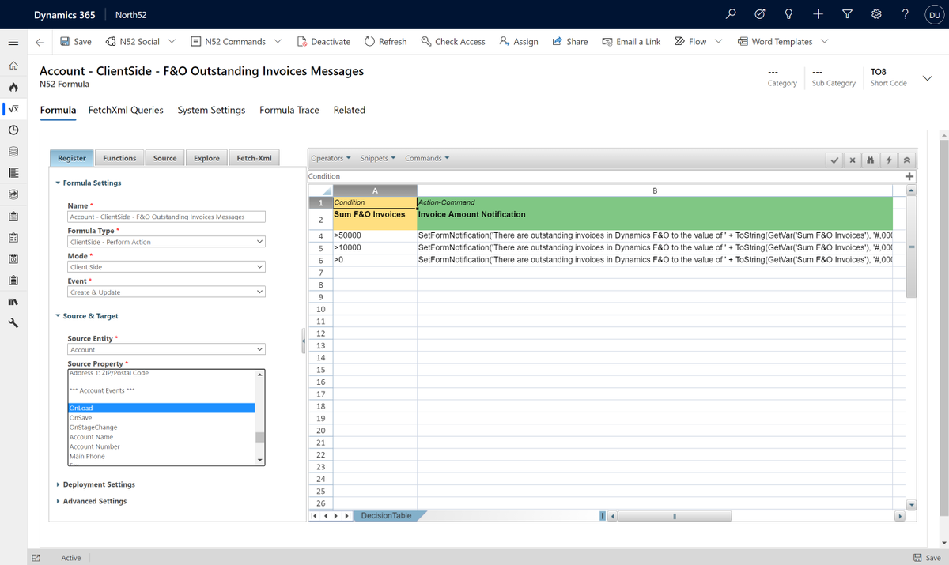Open the Snippets dropdown menu

tap(378, 158)
